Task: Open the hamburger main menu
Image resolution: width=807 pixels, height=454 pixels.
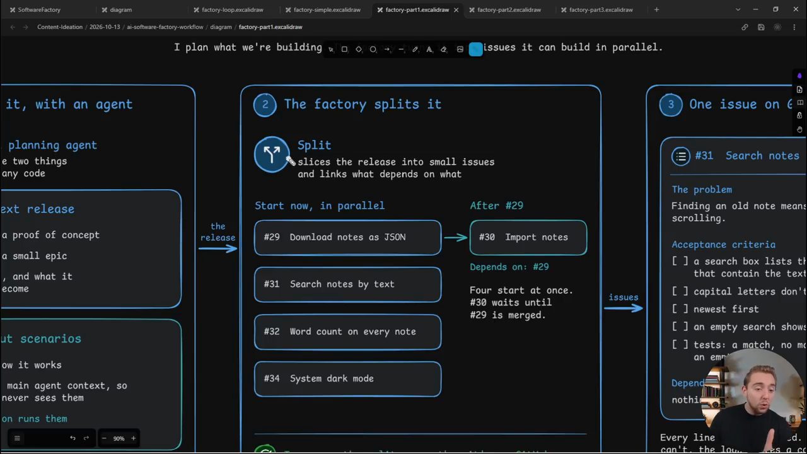Action: point(17,438)
